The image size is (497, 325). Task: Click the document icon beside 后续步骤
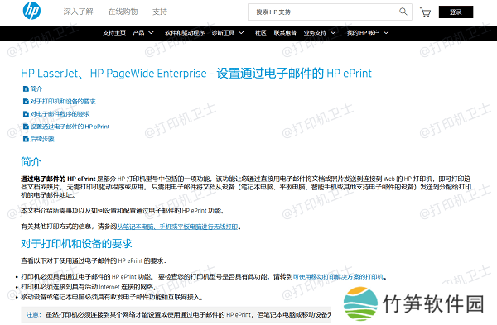pos(26,139)
